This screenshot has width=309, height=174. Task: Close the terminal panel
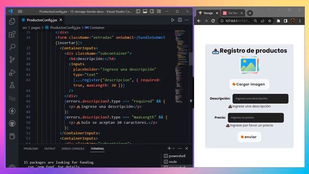[187, 148]
